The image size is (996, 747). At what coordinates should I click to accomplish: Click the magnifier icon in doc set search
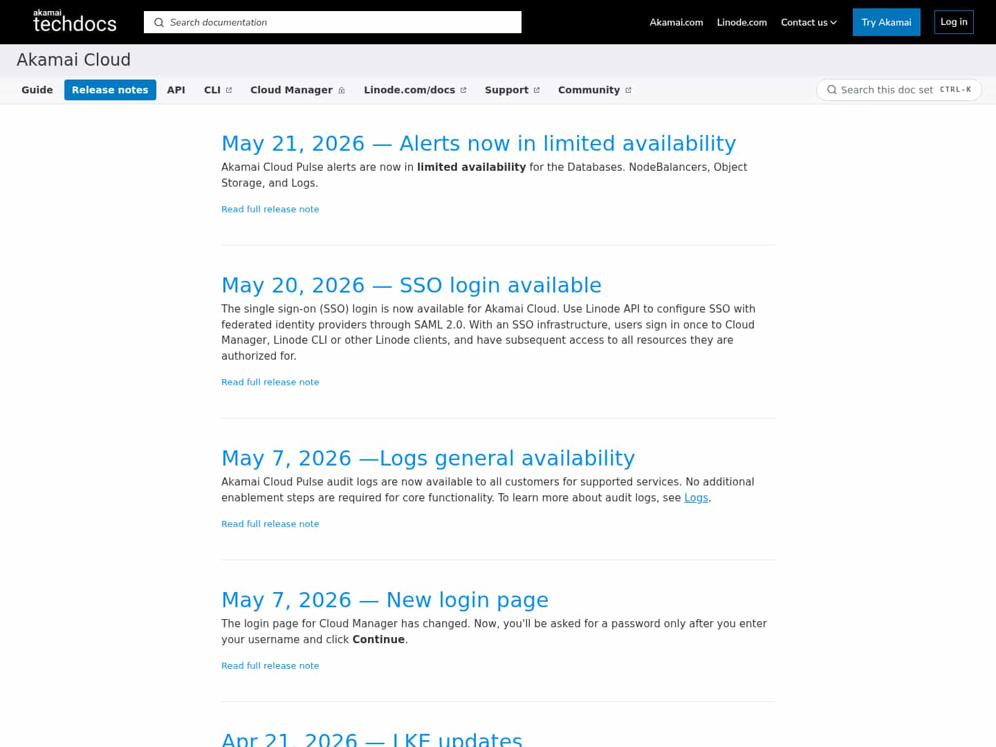[832, 90]
